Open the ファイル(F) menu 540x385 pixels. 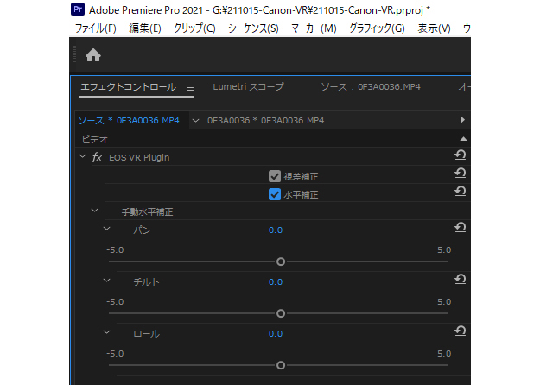pos(95,28)
